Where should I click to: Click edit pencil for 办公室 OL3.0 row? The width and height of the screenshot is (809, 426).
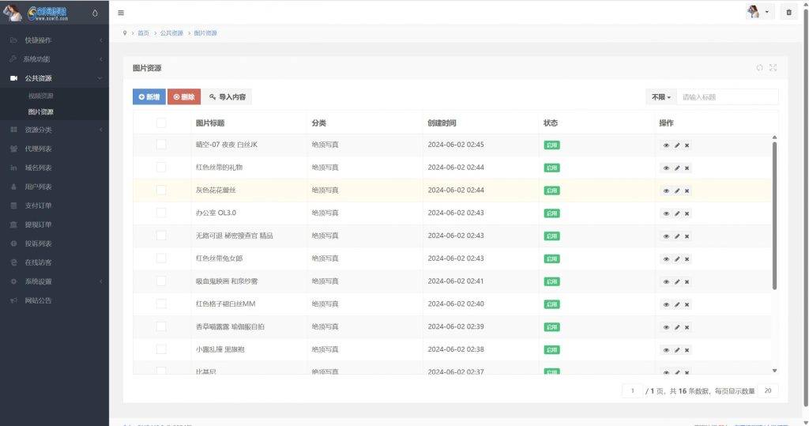point(676,213)
